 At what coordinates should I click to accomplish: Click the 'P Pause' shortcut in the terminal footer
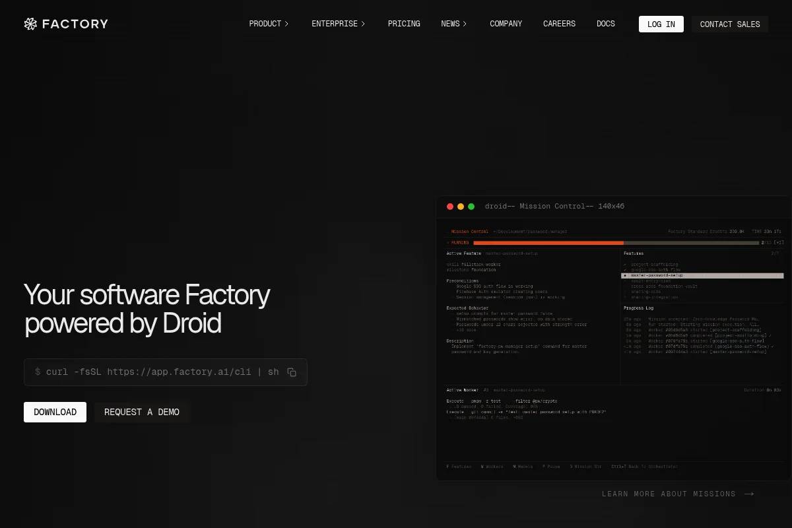click(x=551, y=467)
